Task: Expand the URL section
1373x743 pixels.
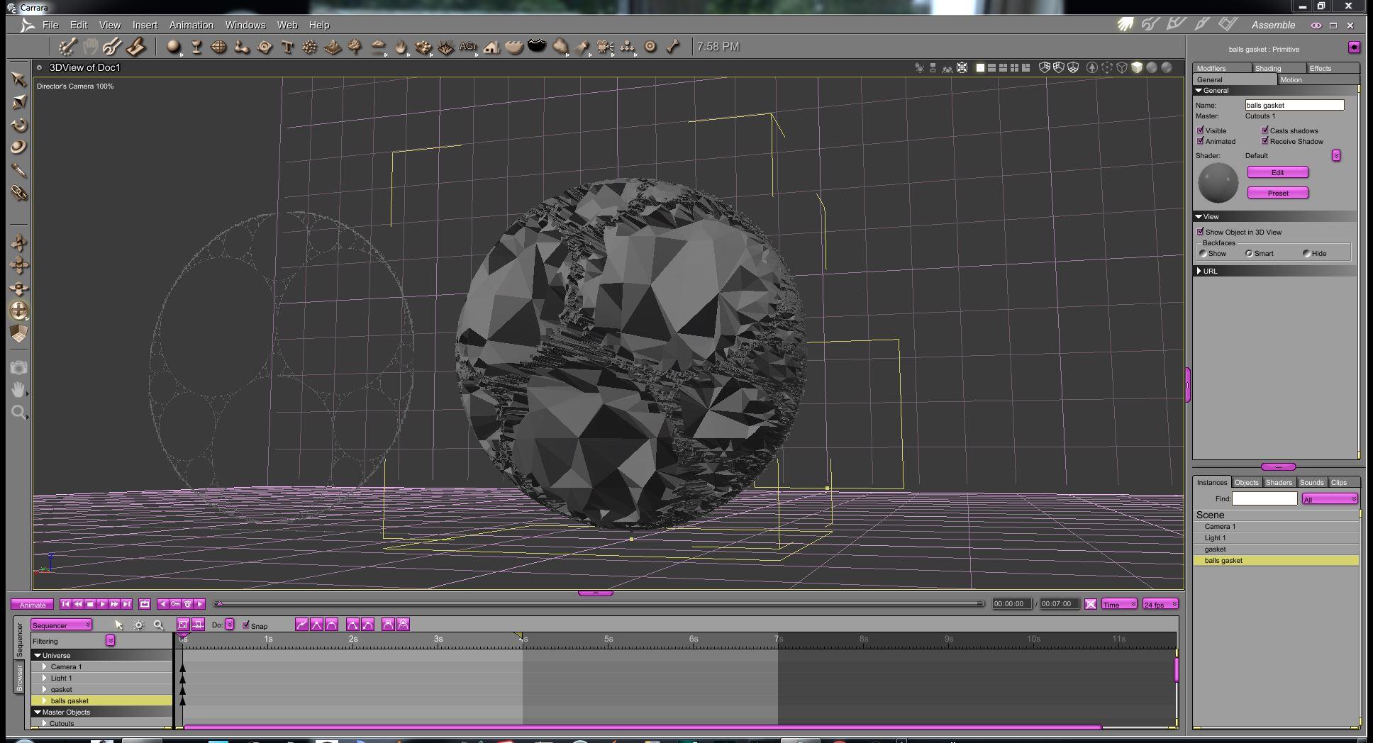Action: pos(1199,271)
